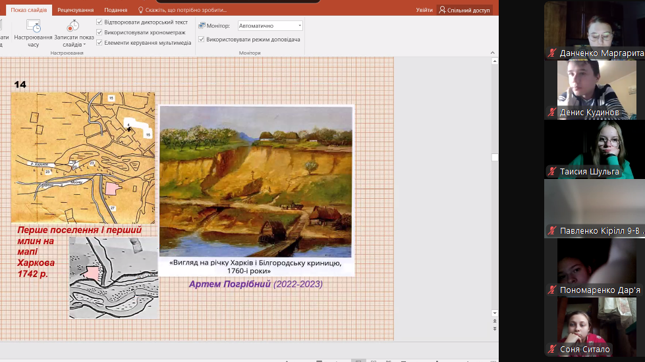
Task: Click muted mic icon for Соня Ситало
Action: 552,349
